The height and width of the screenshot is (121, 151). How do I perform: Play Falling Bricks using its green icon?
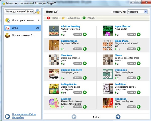pyautogui.click(x=85, y=92)
